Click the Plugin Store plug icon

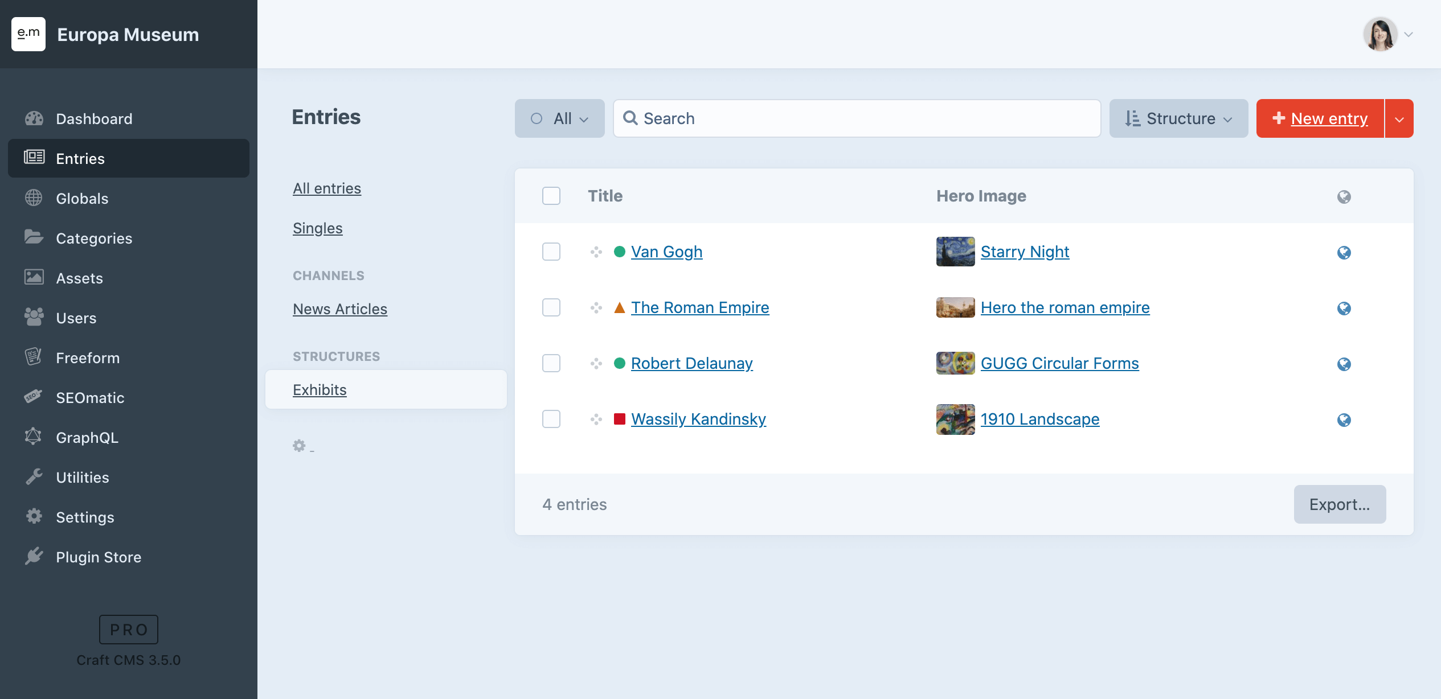[x=34, y=556]
